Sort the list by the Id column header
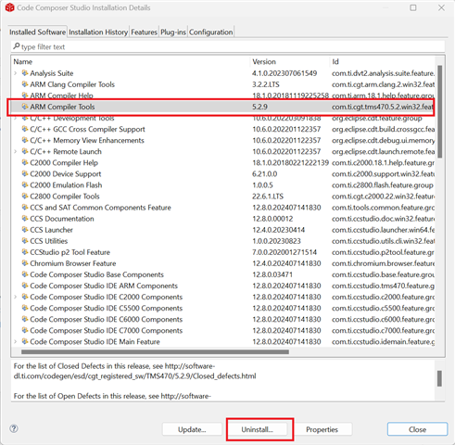 click(382, 61)
